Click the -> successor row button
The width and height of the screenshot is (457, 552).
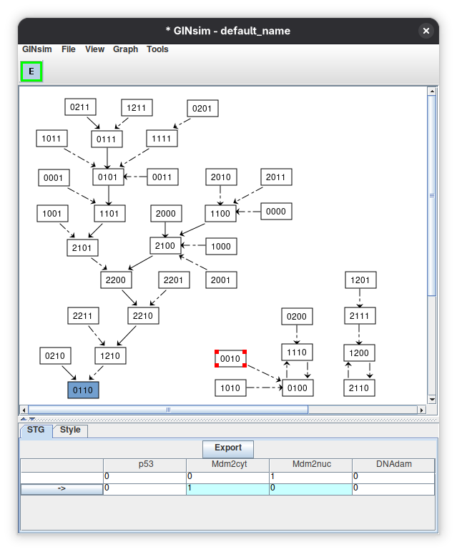tap(62, 488)
